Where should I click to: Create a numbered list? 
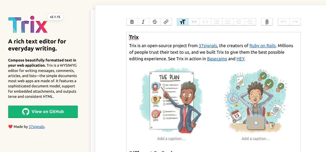(x=228, y=22)
